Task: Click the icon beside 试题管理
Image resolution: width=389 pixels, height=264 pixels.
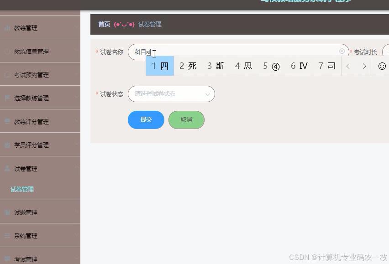Action: (x=7, y=212)
